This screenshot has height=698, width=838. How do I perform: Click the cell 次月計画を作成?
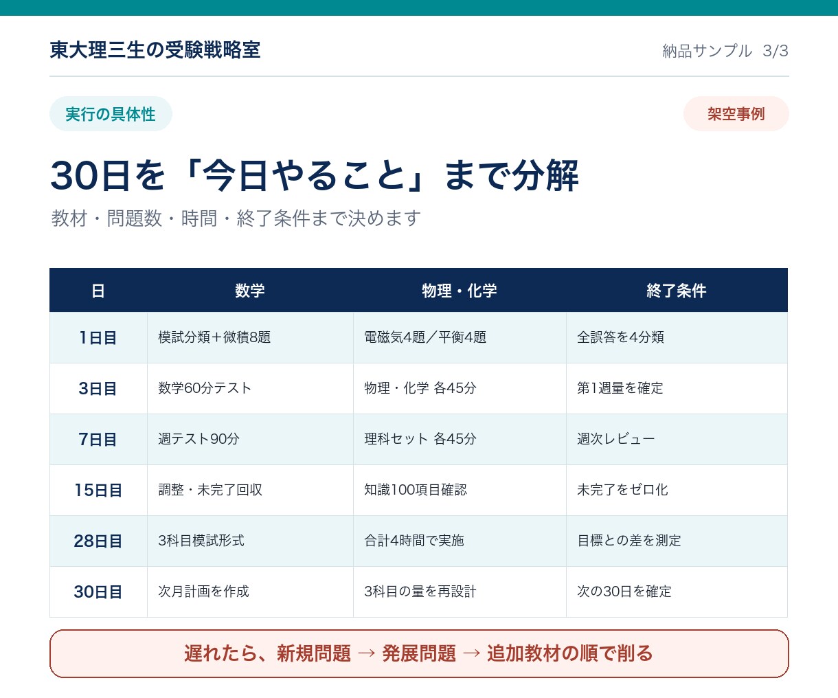[x=250, y=592]
